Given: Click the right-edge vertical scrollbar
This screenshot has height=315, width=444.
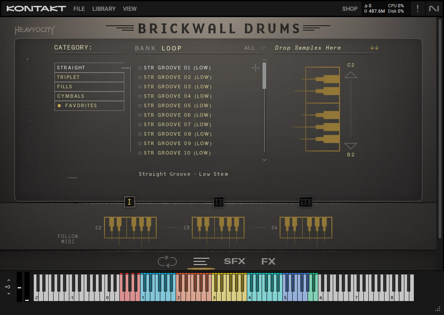Looking at the screenshot, I should (x=440, y=129).
